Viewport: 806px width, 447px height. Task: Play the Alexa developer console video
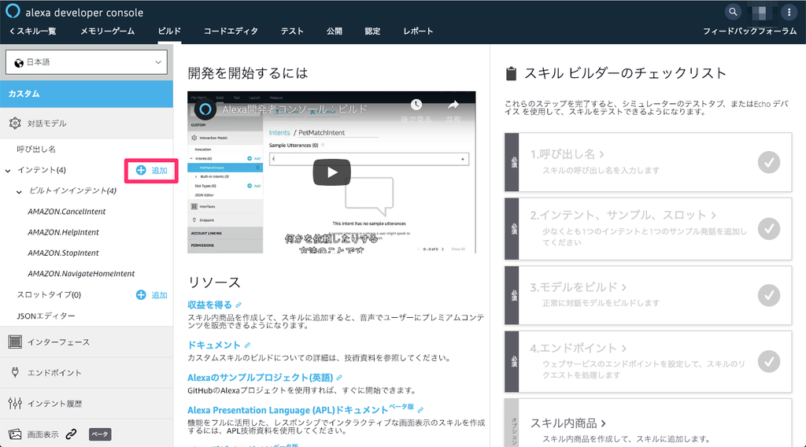point(331,172)
